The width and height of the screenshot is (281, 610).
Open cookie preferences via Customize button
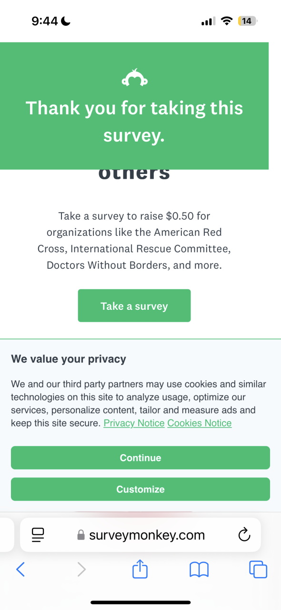pyautogui.click(x=140, y=489)
